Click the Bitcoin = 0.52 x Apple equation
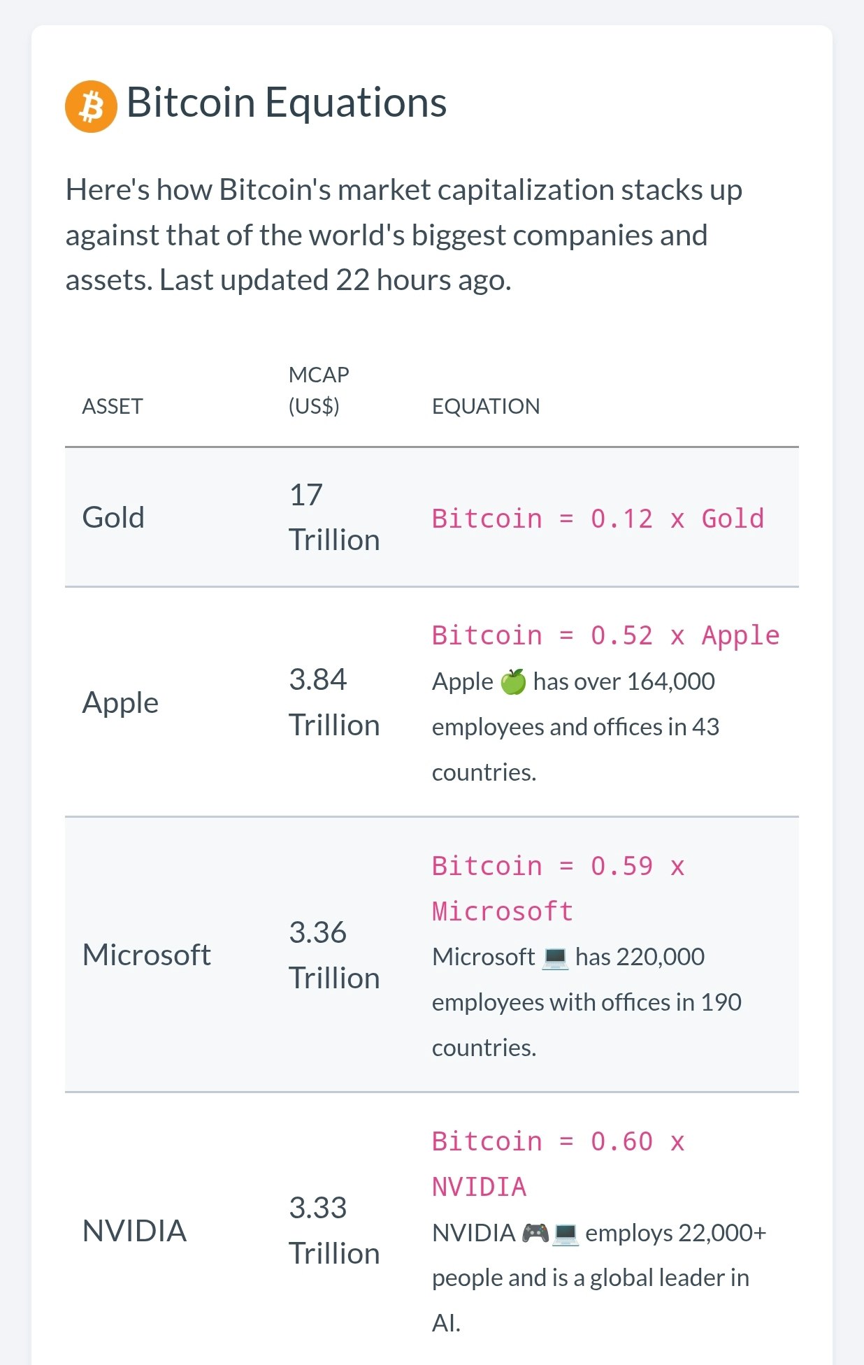The height and width of the screenshot is (1365, 864). pyautogui.click(x=606, y=635)
